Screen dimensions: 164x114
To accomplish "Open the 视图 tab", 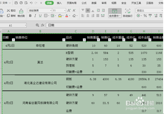I will (x=114, y=3).
